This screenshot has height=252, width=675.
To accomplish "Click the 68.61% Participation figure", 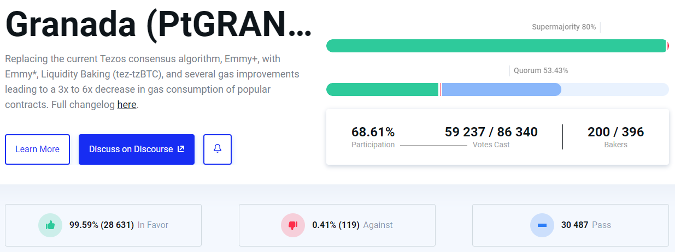I will (373, 132).
